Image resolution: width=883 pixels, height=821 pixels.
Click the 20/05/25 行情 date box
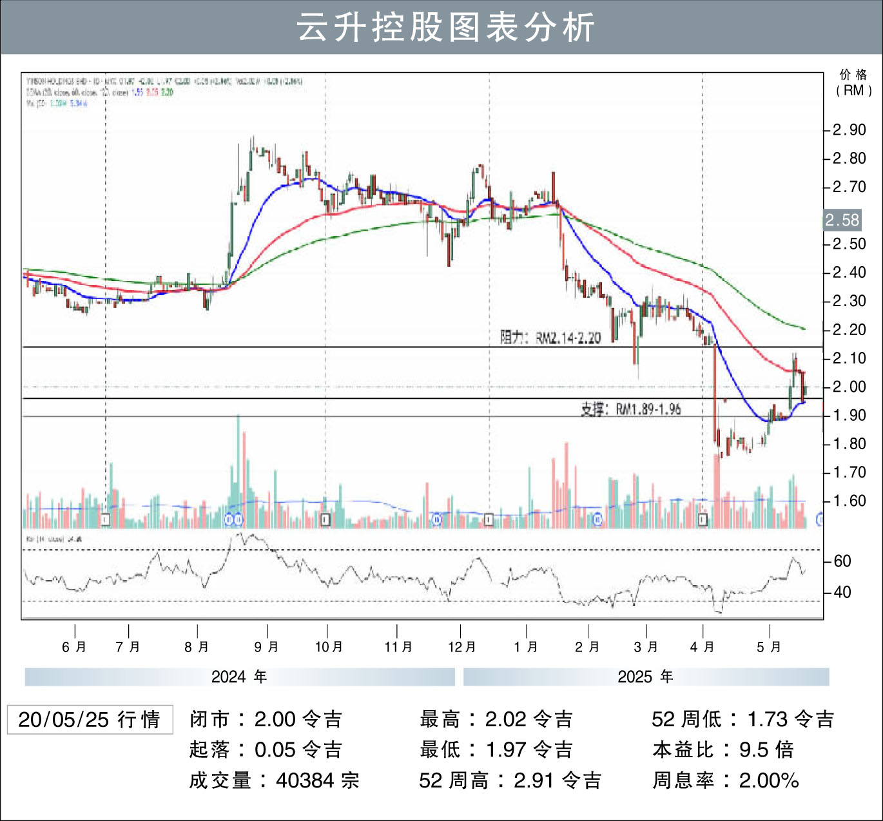pos(90,720)
